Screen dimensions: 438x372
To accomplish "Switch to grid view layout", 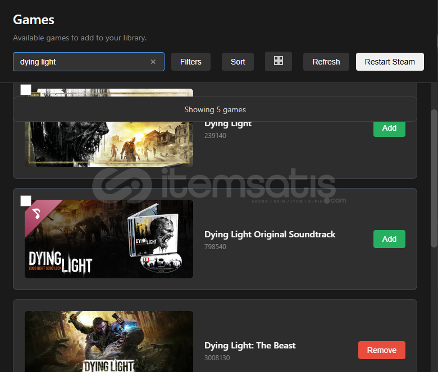I will 279,61.
